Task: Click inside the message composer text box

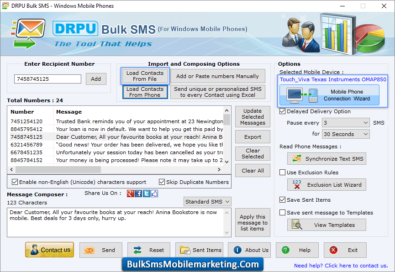Action: click(x=116, y=222)
